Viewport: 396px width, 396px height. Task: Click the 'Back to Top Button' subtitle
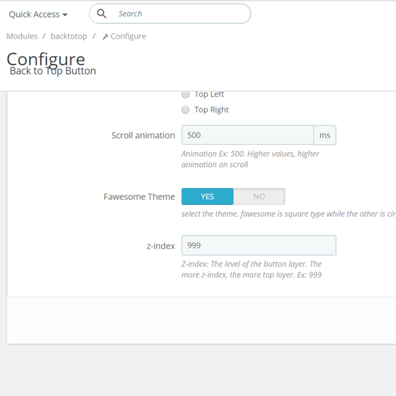coord(53,71)
